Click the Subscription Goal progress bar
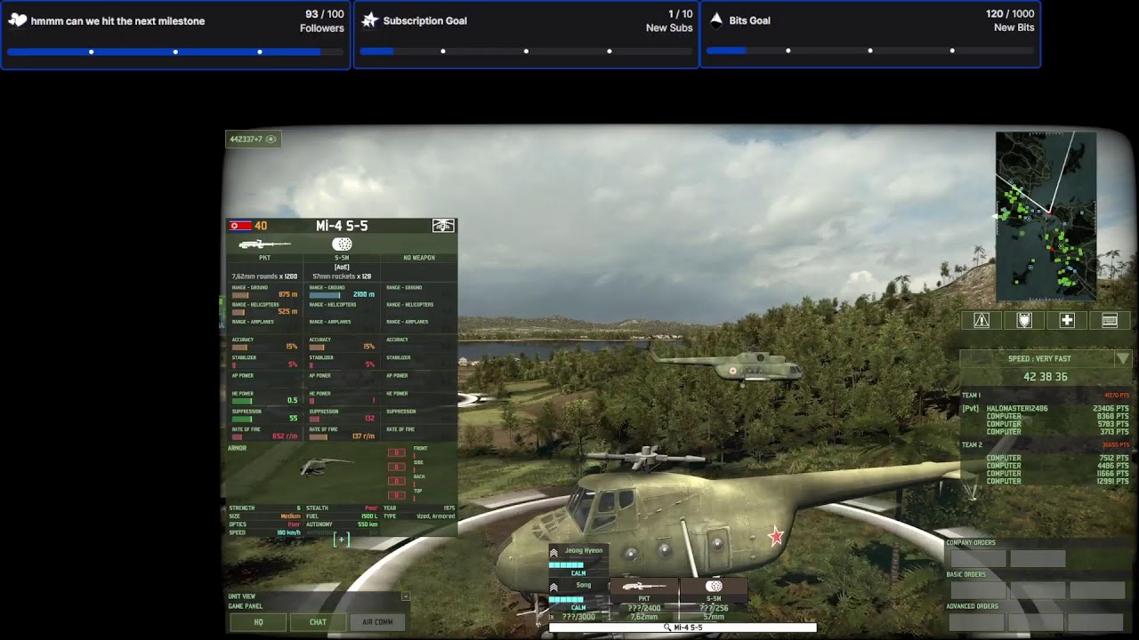1139x640 pixels. [526, 51]
